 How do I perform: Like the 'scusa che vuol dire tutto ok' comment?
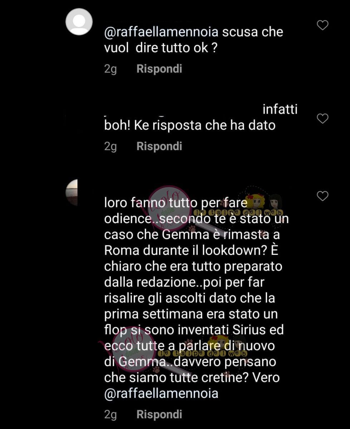pos(322,25)
